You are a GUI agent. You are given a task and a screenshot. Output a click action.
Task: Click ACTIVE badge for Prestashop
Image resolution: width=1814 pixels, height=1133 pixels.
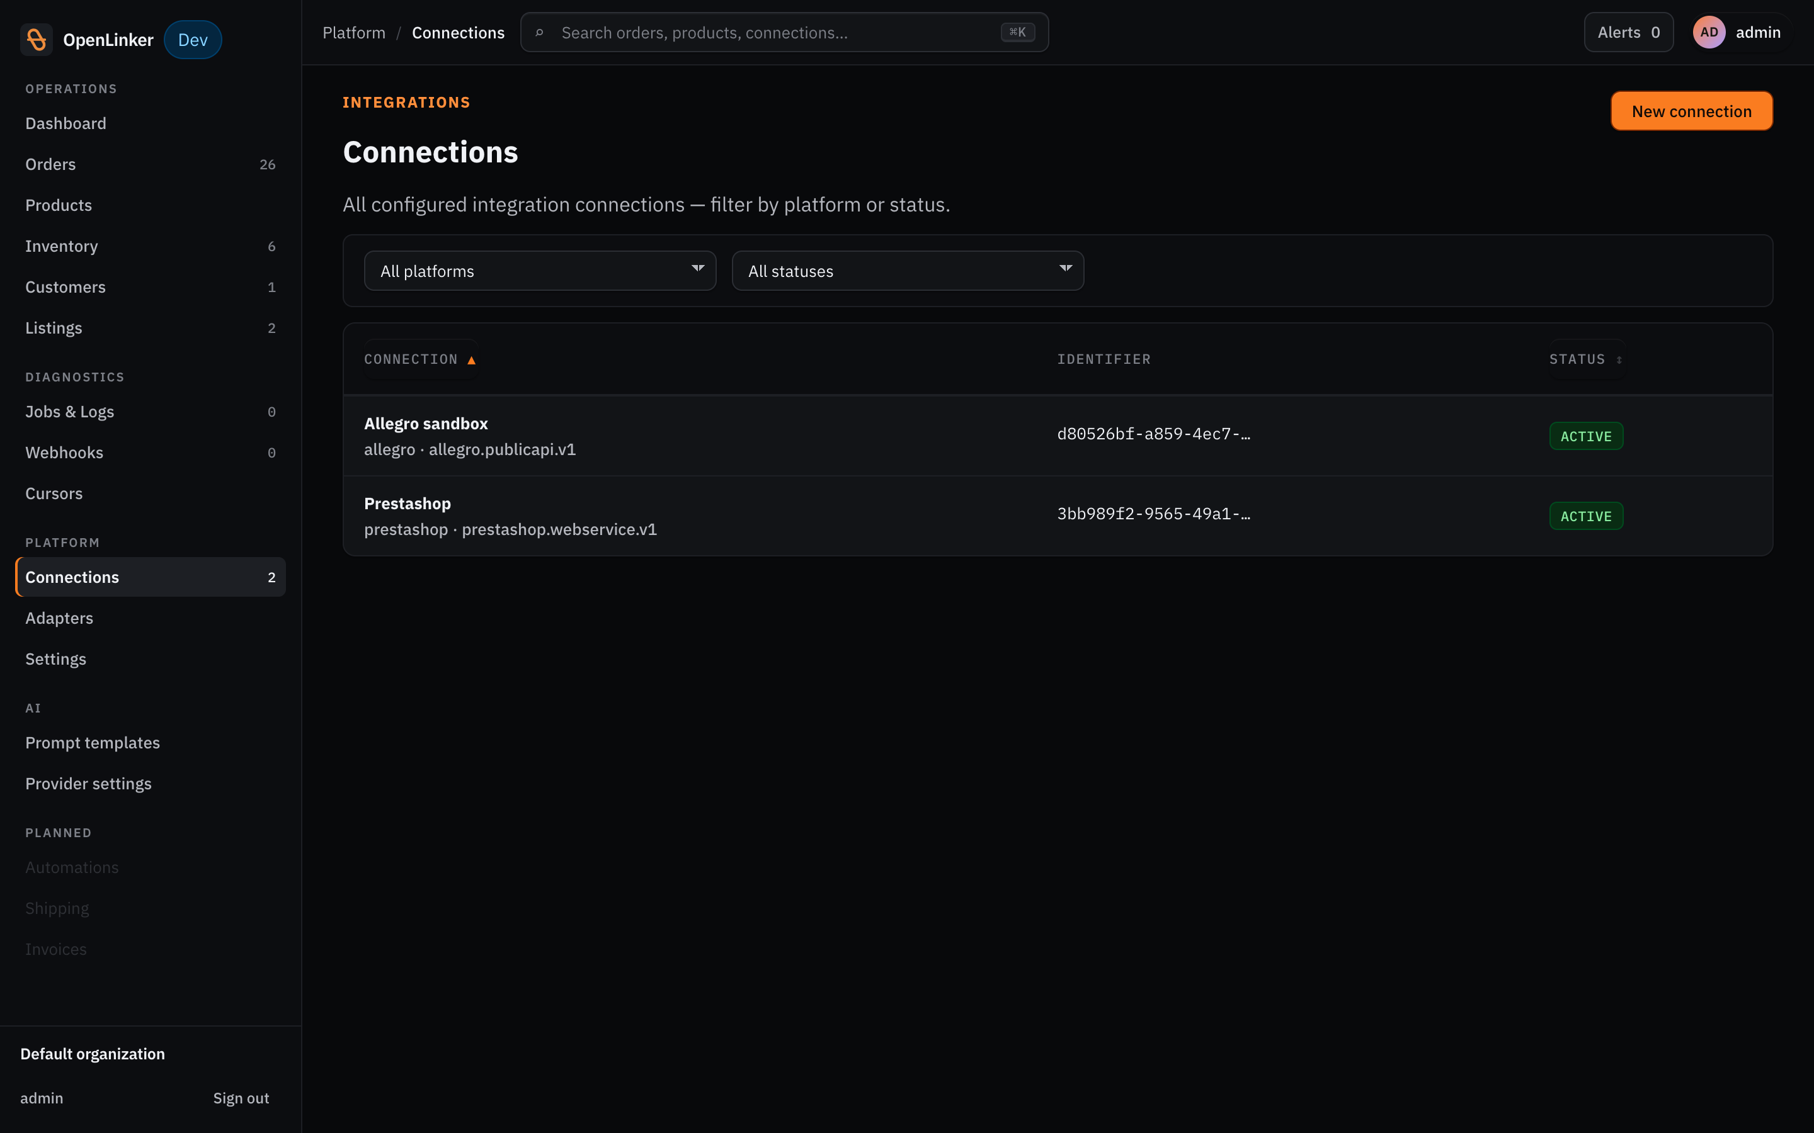coord(1586,516)
